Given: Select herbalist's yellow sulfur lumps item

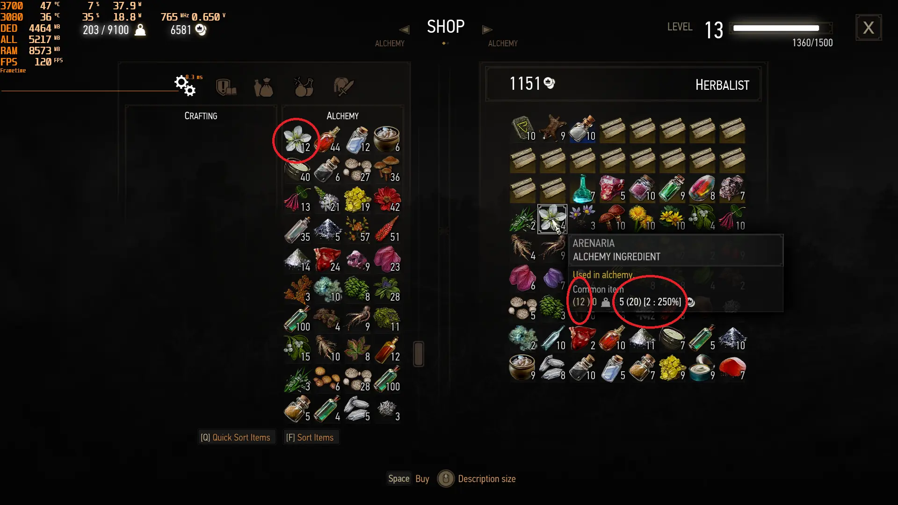Looking at the screenshot, I should pyautogui.click(x=672, y=368).
